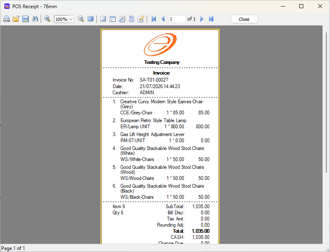Go to the first page
The width and height of the screenshot is (330, 252).
pyautogui.click(x=154, y=19)
